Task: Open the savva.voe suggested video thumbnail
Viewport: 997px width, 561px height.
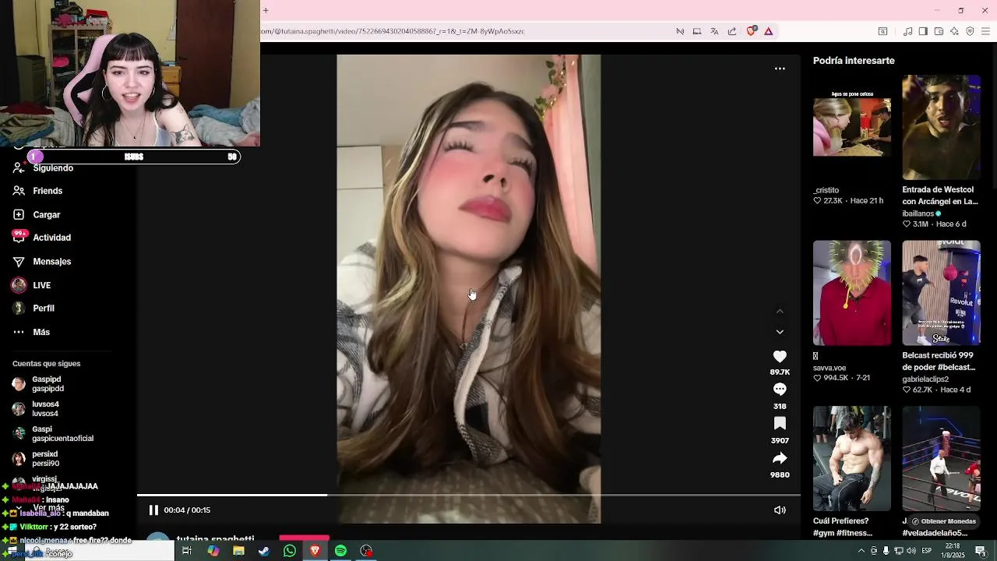Action: [x=852, y=293]
